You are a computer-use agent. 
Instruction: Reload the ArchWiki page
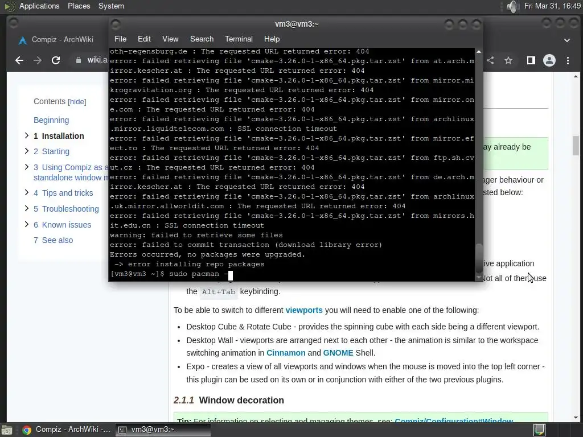point(56,60)
